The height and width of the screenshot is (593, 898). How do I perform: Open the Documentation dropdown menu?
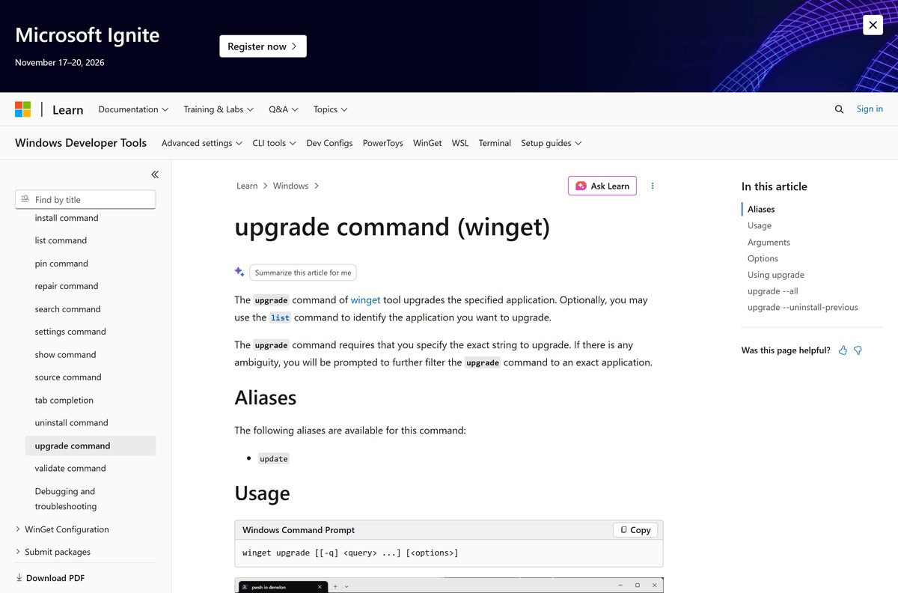[x=133, y=109]
